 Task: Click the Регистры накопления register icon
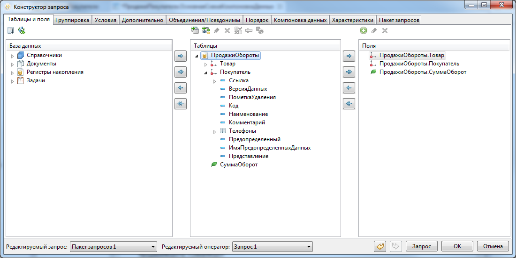point(20,72)
